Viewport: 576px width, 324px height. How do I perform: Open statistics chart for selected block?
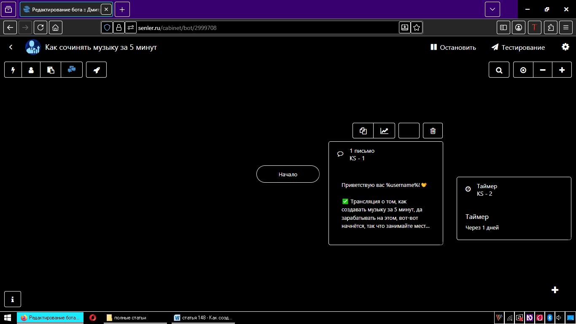point(384,131)
